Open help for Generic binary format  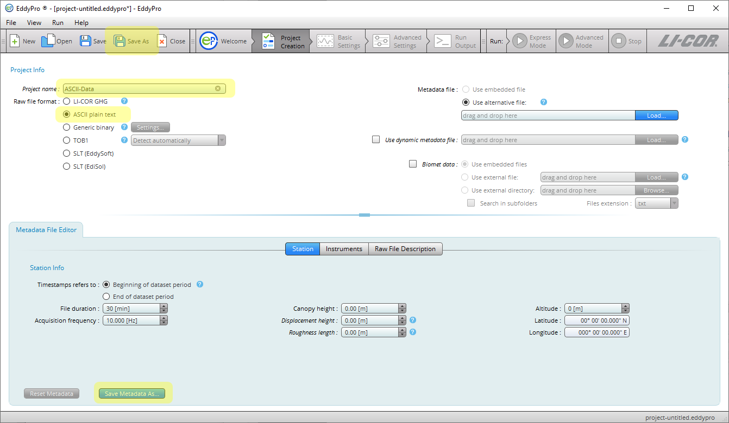(x=124, y=127)
